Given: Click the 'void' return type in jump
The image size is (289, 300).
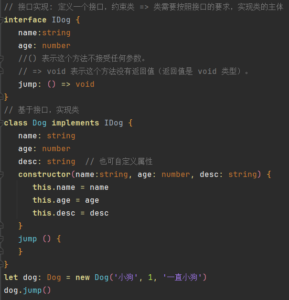Looking at the screenshot, I should click(85, 84).
